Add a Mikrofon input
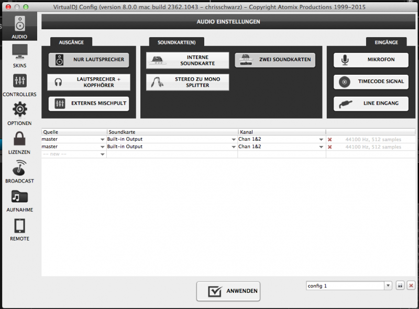 coord(371,60)
